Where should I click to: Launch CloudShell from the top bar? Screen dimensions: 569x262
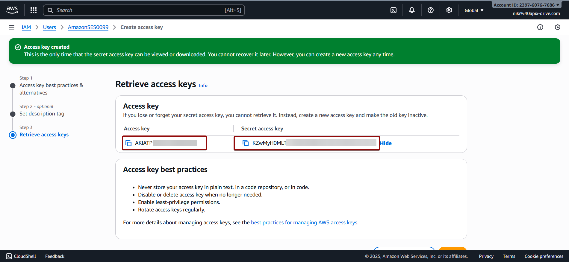394,10
